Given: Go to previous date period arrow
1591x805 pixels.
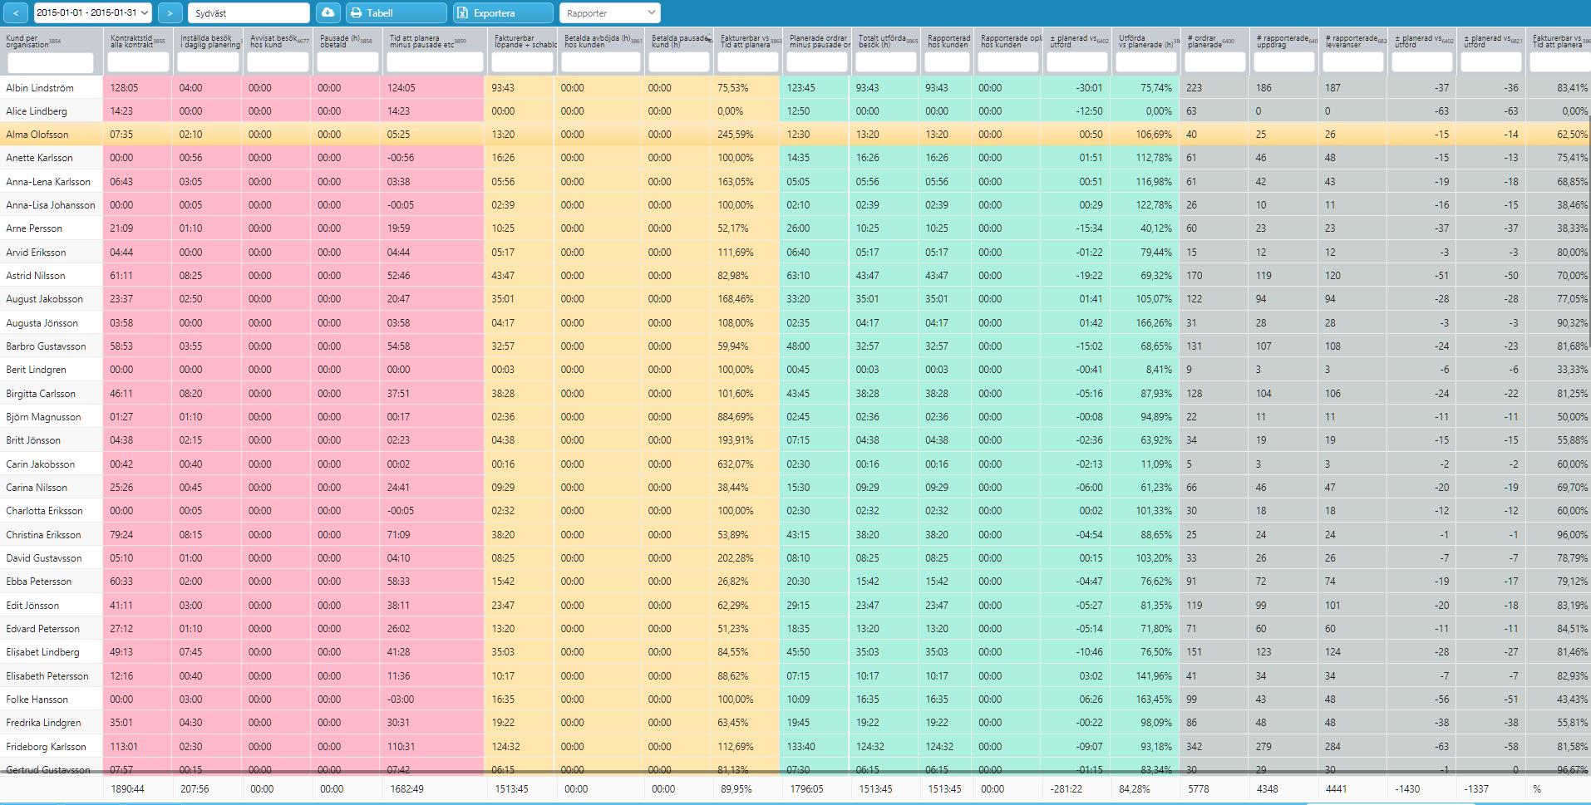Looking at the screenshot, I should click(16, 12).
